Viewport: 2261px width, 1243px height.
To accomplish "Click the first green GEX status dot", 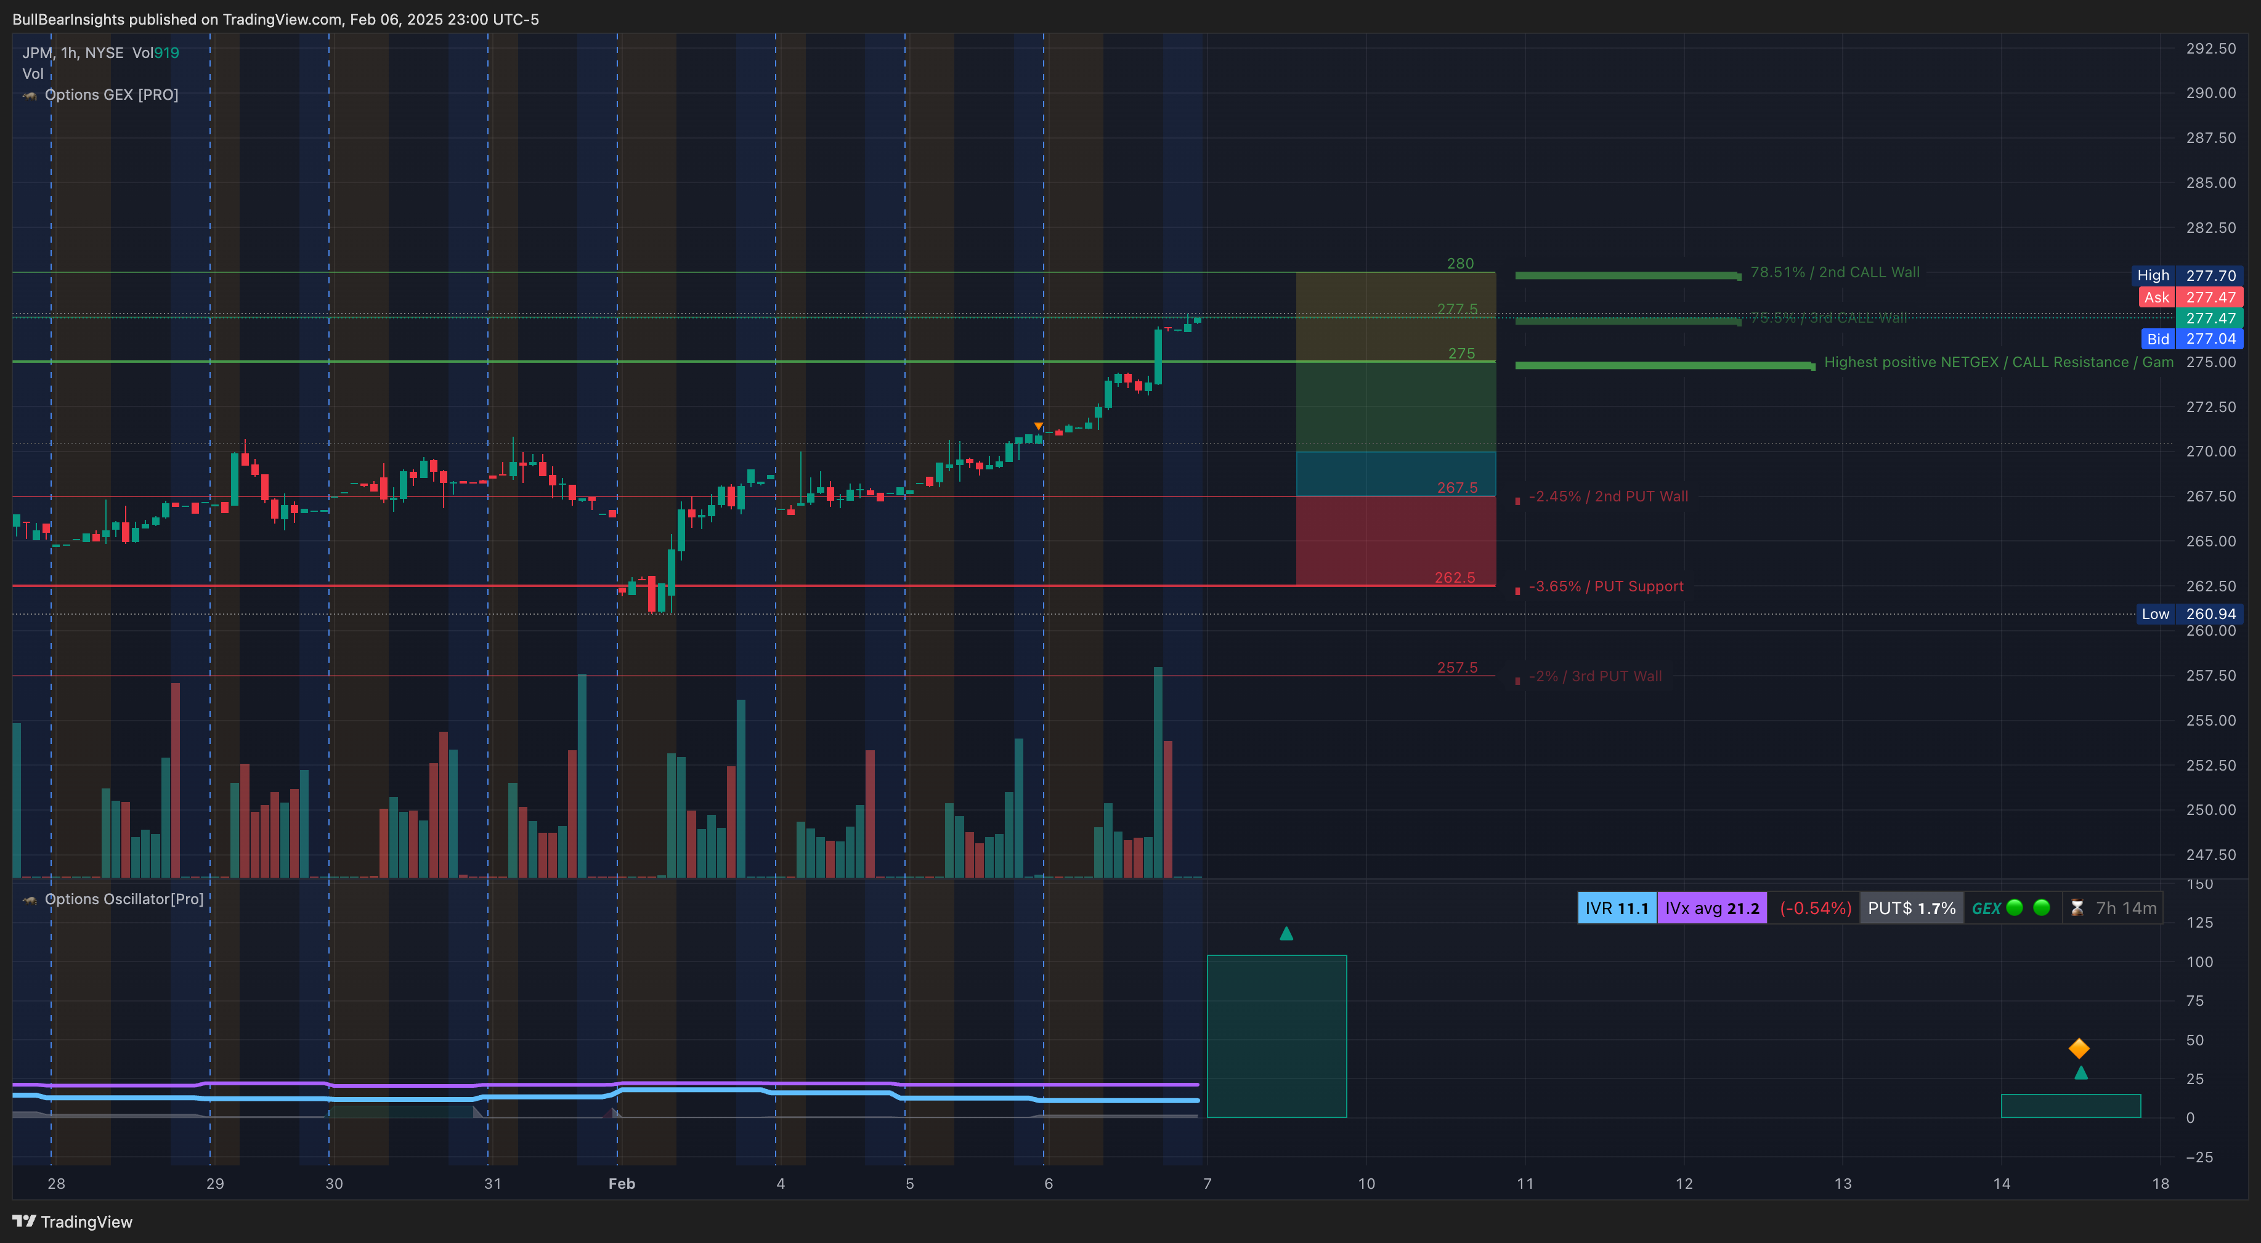I will 2015,908.
